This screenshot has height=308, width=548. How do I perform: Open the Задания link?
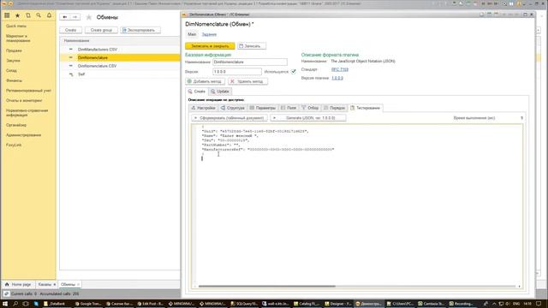click(209, 34)
